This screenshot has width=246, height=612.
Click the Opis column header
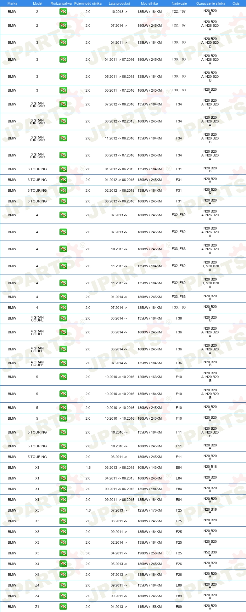pyautogui.click(x=236, y=3)
